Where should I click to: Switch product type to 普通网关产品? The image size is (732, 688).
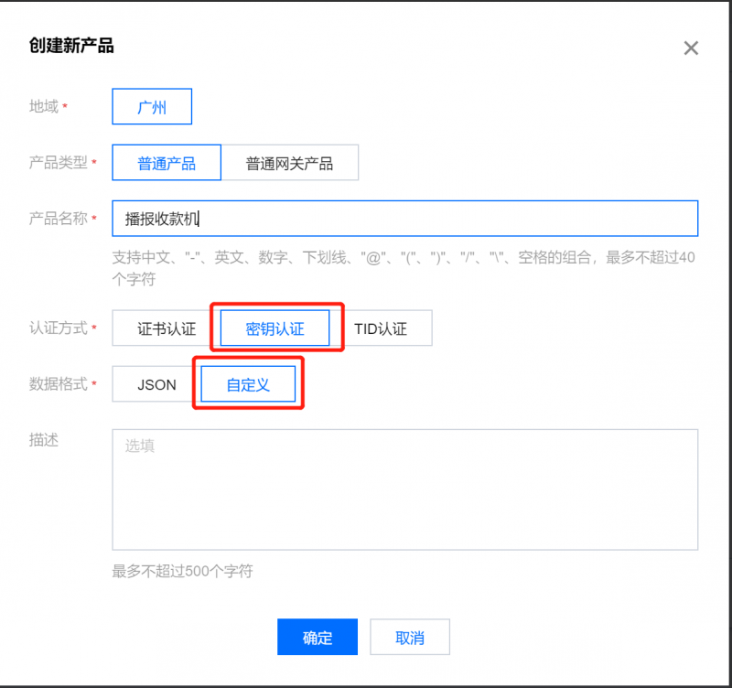pyautogui.click(x=289, y=163)
